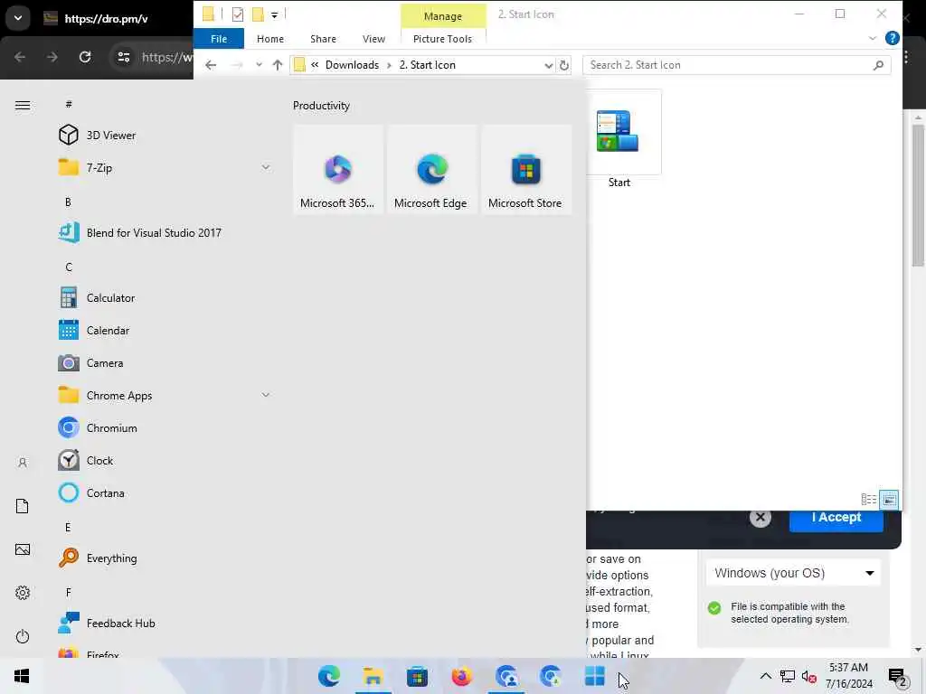Go back in File Explorer

tap(211, 65)
